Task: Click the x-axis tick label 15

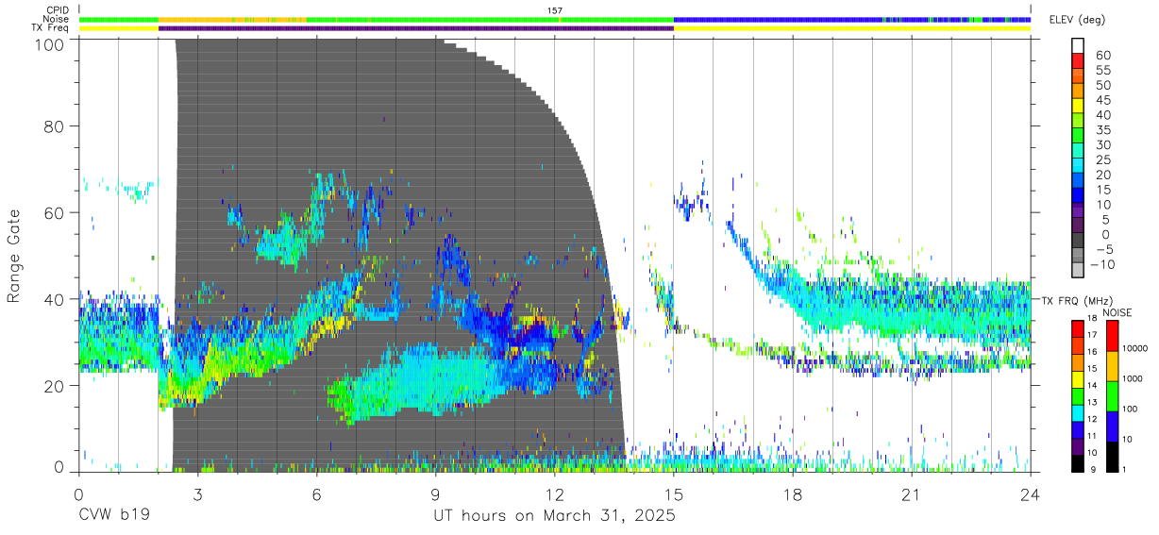Action: pos(674,495)
